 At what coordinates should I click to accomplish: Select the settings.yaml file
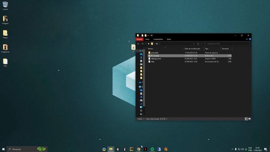click(x=189, y=59)
